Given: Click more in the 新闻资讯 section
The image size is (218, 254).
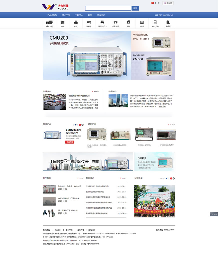Looking at the screenshot, I should pos(123,178).
